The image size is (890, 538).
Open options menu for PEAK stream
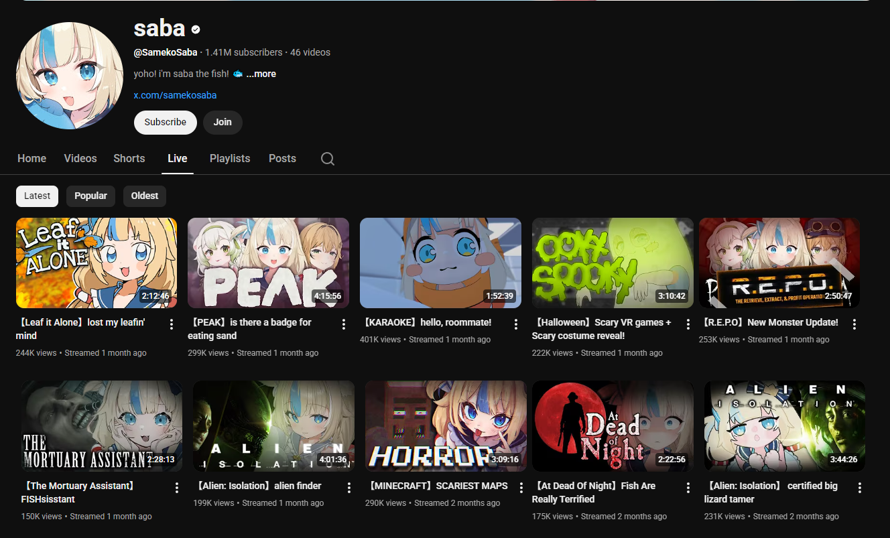click(344, 324)
